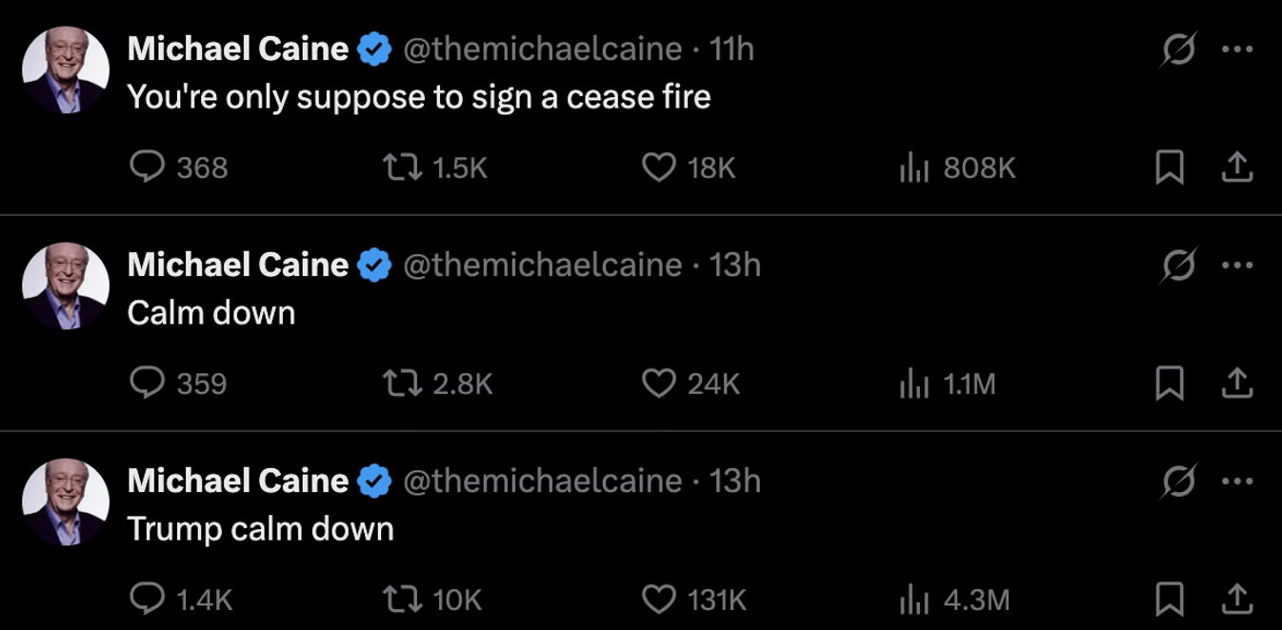Screen dimensions: 1282x630
Task: Open more options on the 11h tweet
Action: point(1236,49)
